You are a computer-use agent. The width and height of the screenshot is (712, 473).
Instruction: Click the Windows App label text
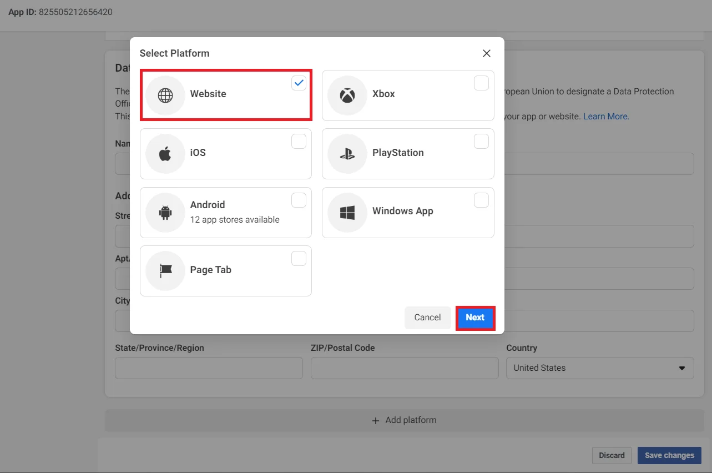[403, 211]
